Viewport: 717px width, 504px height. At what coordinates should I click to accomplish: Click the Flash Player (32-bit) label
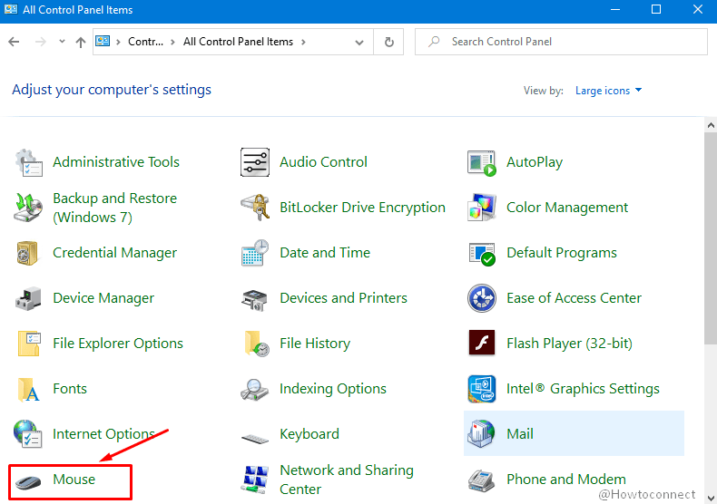click(x=569, y=344)
